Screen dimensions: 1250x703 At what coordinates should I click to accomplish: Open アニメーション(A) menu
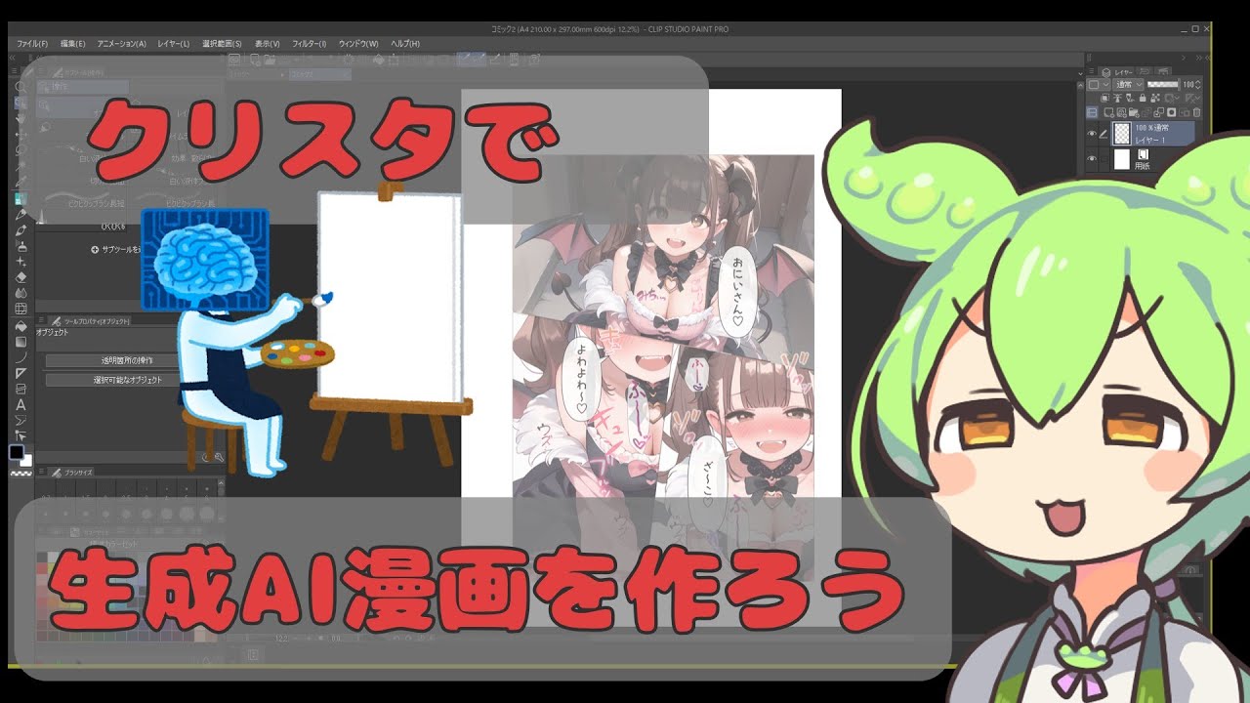(121, 44)
